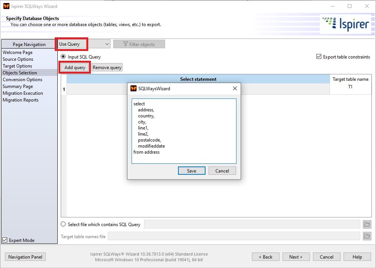This screenshot has height=268, width=376.
Task: Click inside the SQL statement text area
Action: click(184, 130)
